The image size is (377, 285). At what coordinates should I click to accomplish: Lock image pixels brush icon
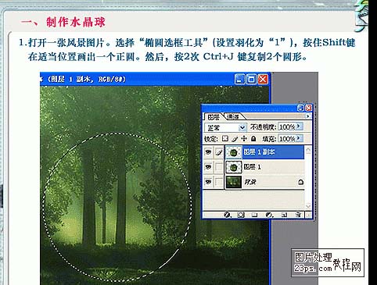click(235, 139)
